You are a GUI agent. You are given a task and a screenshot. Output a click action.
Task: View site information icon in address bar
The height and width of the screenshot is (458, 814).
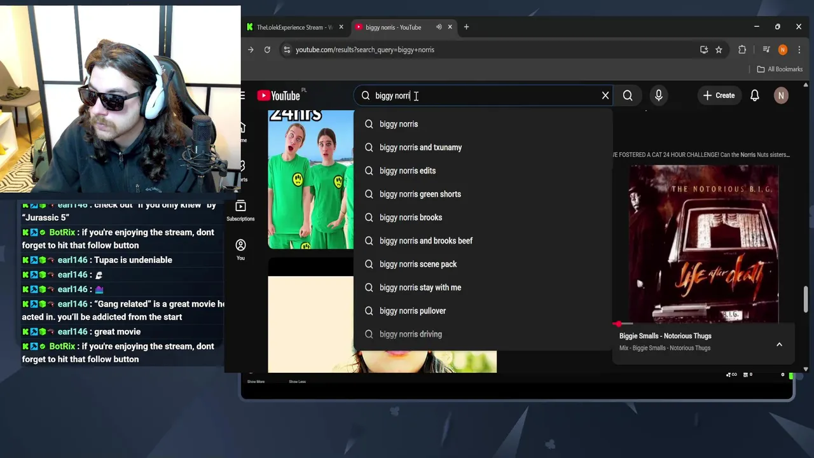(x=287, y=50)
